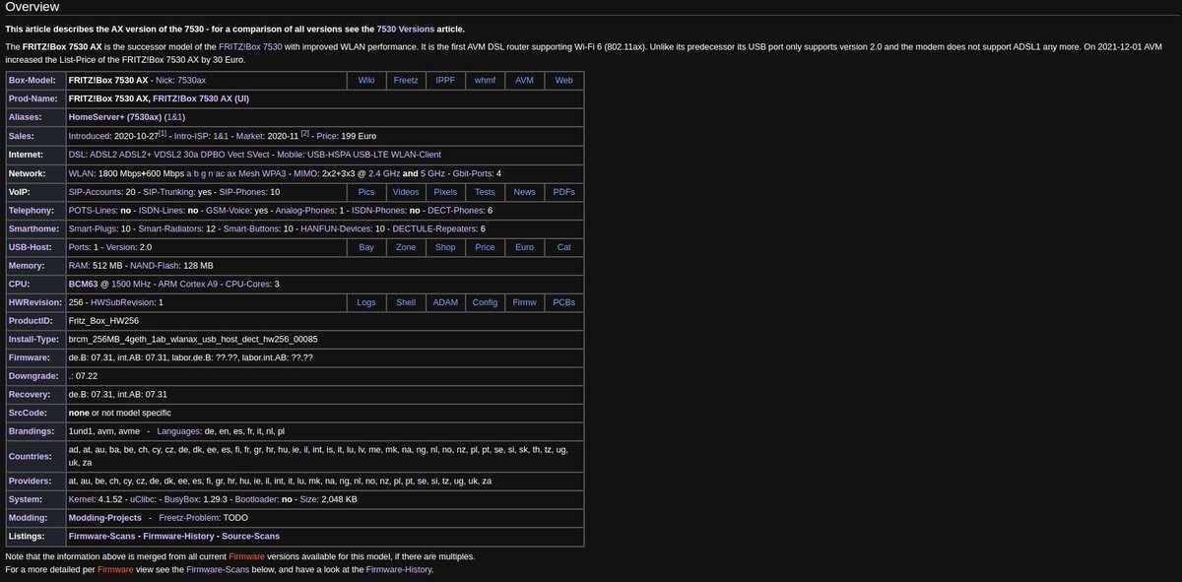Open the Cat link
Viewport: 1182px width, 582px height.
(x=563, y=247)
